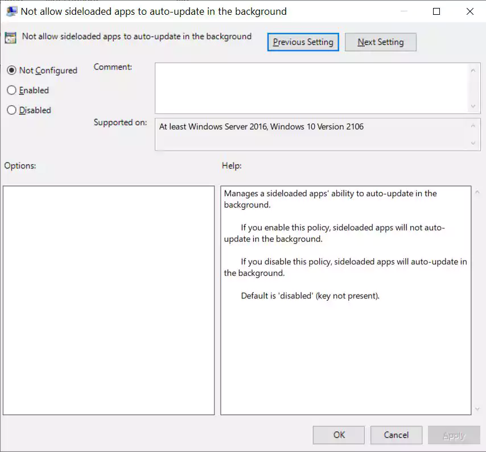Go to the Next Setting
Screen dimensions: 486x452
coord(380,42)
